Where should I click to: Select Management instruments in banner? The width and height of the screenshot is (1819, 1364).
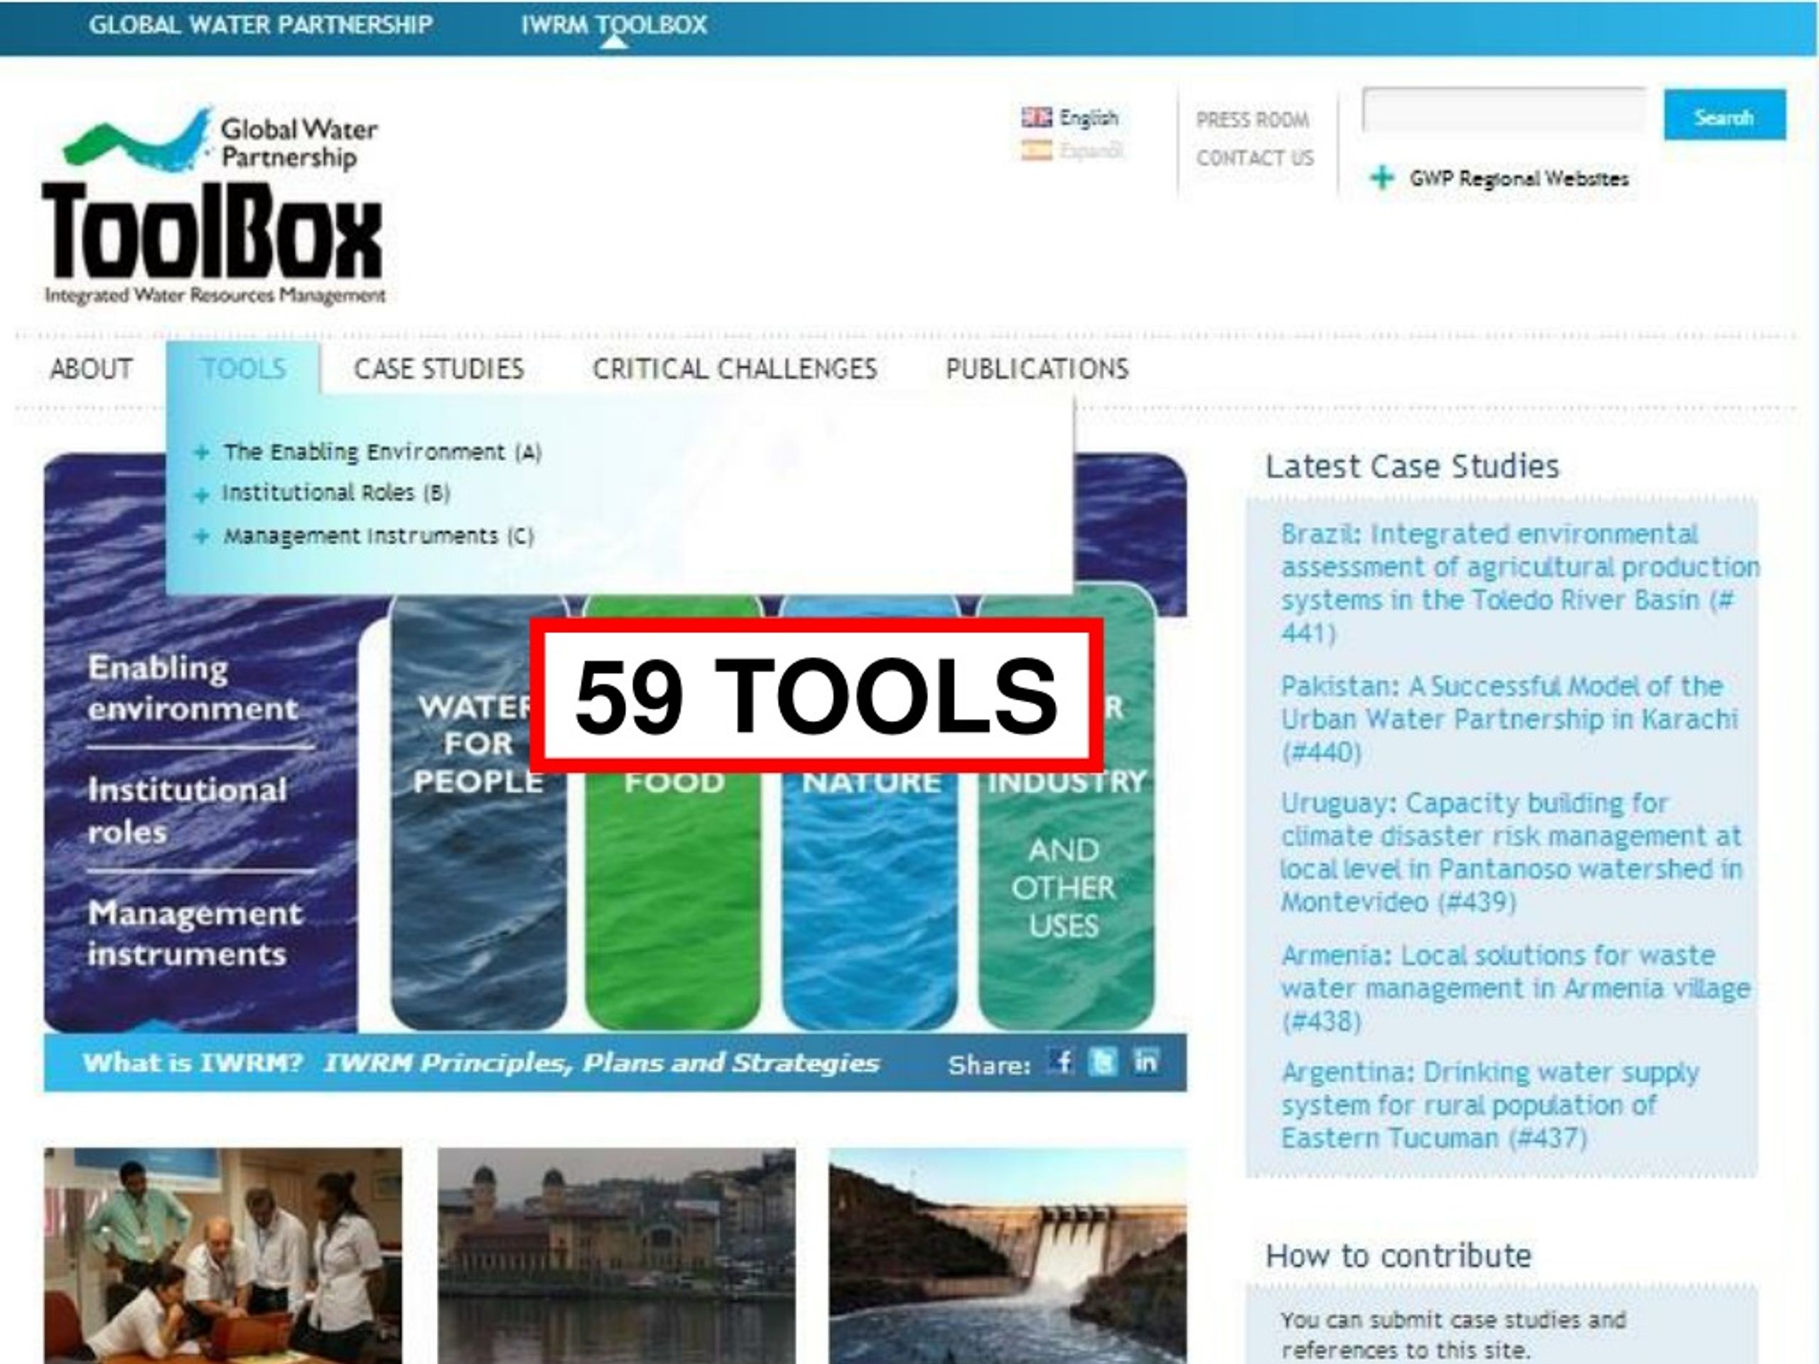195,933
